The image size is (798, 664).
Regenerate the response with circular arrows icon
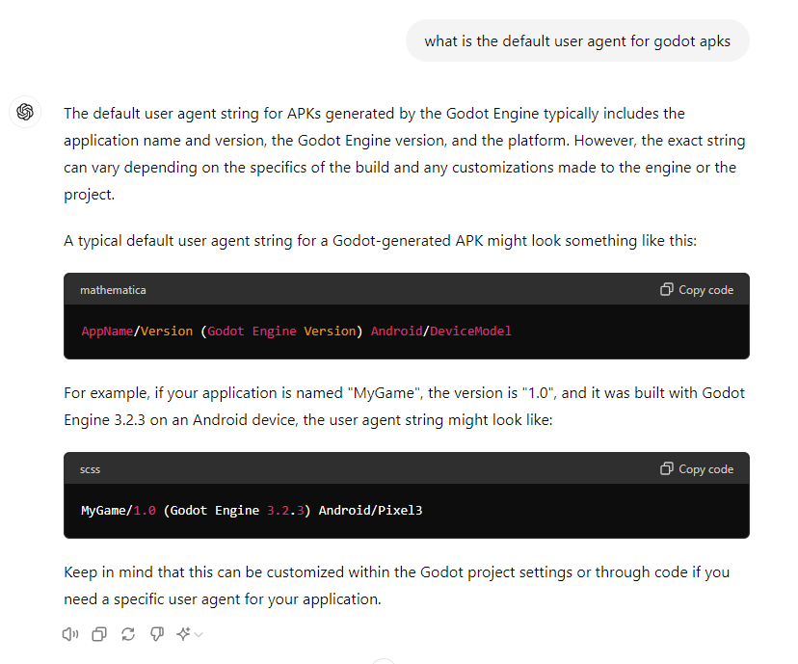pos(128,634)
